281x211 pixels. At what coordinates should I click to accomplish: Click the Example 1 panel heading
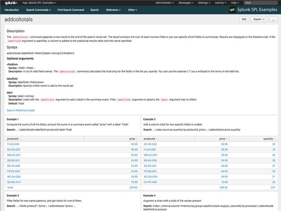coord(13,119)
